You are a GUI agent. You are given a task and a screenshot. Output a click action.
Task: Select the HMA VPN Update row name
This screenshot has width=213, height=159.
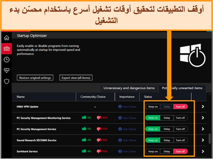28,107
